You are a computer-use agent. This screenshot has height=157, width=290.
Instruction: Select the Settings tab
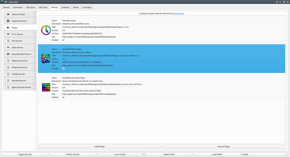click(x=54, y=7)
